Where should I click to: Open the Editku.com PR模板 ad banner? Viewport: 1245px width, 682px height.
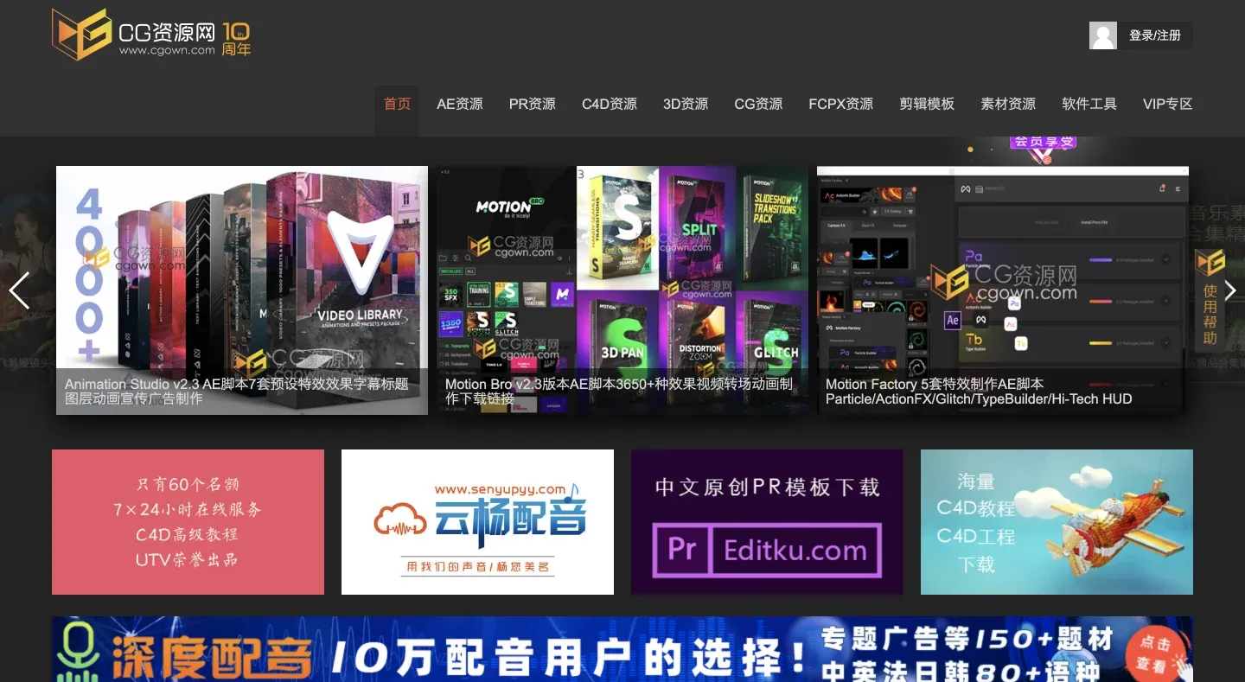point(767,522)
